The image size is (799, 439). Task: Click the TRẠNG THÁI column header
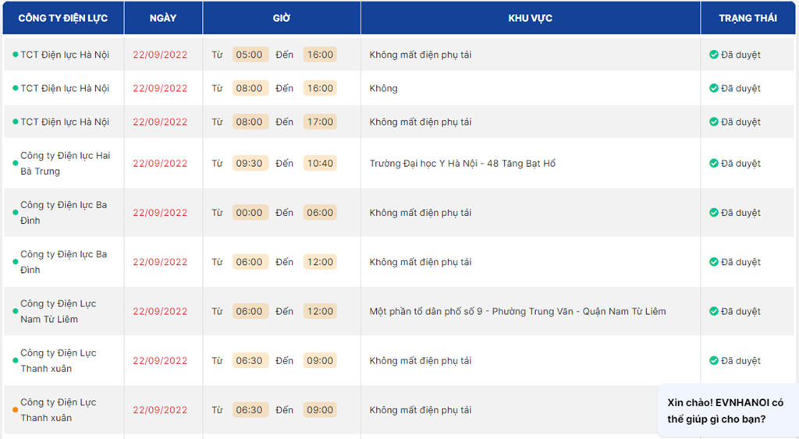point(748,18)
